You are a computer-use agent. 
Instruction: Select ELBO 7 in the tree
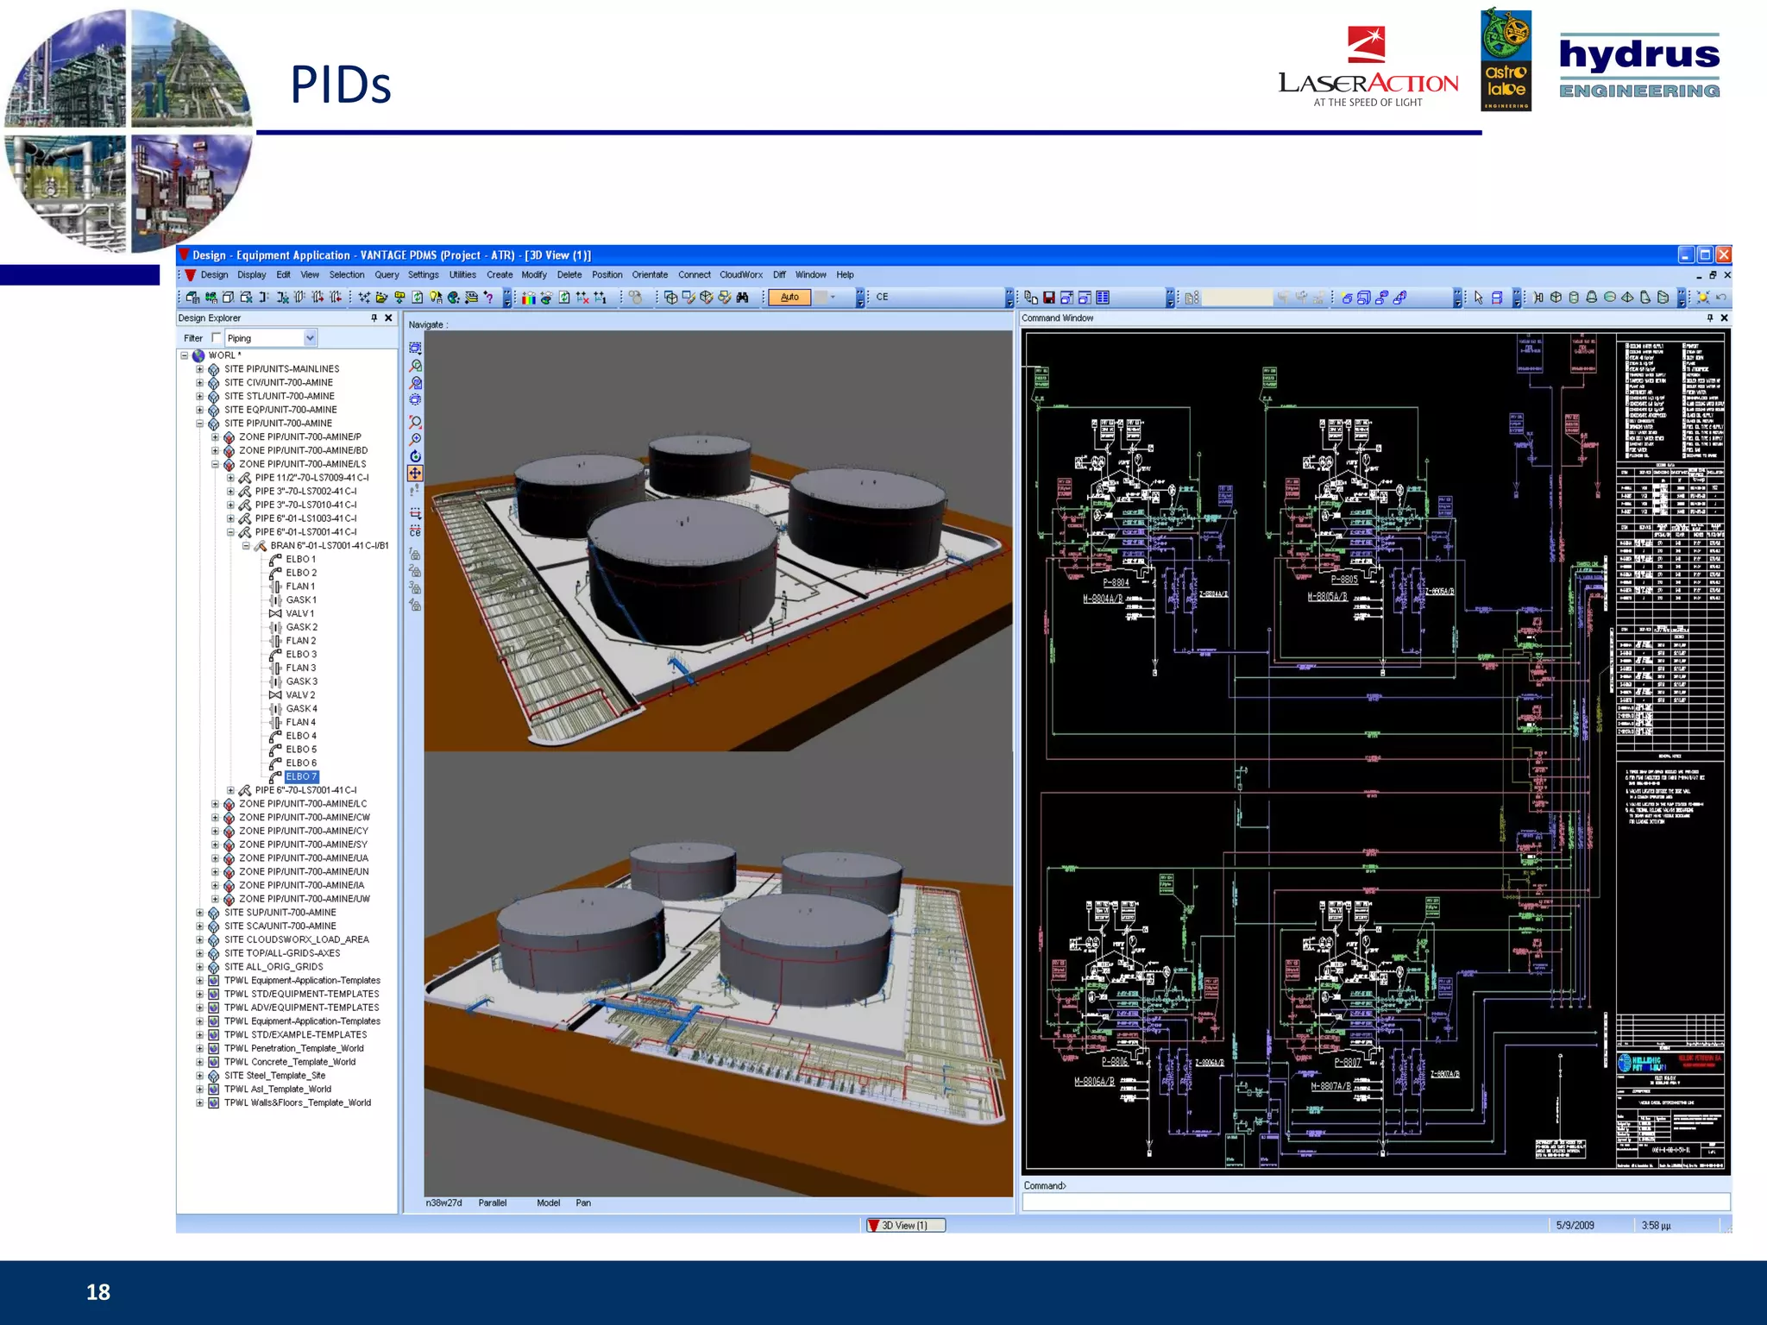[x=301, y=777]
